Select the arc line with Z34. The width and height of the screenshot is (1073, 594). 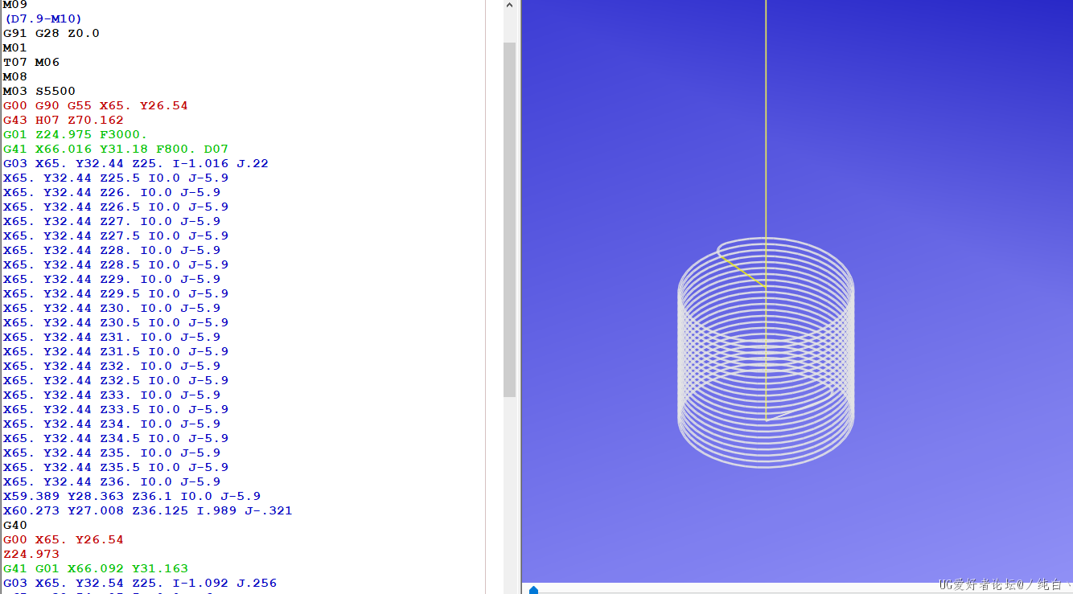click(x=112, y=424)
